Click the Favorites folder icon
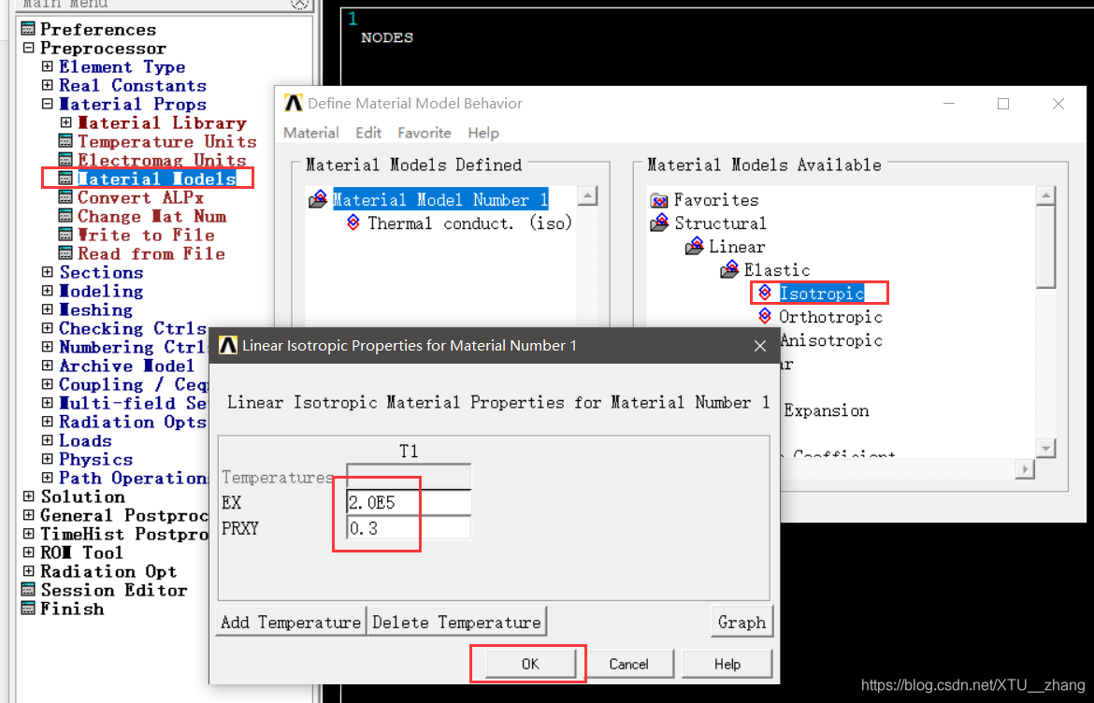1094x703 pixels. tap(659, 200)
